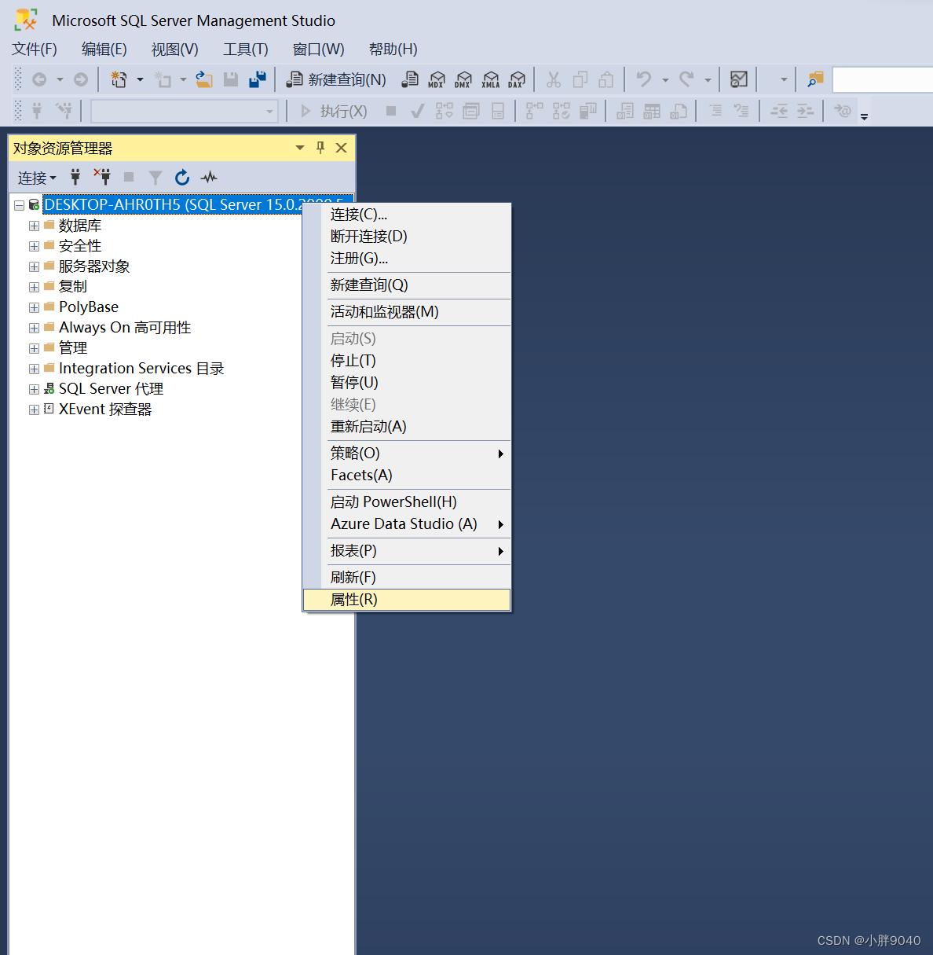This screenshot has height=955, width=933.
Task: Choose 断开连接(D) from context menu
Action: 407,237
